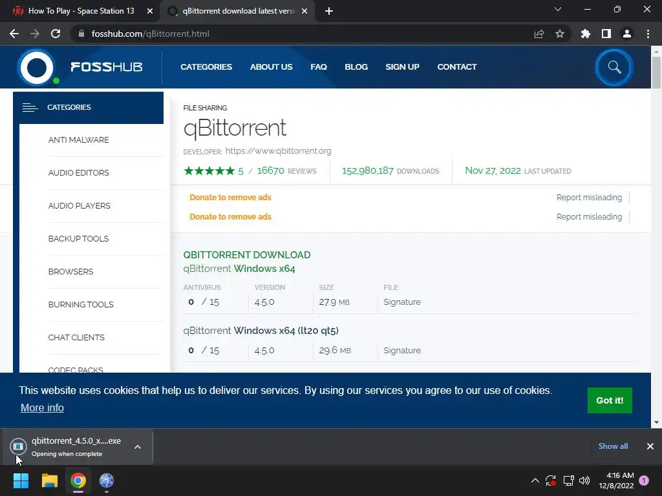Click the five-star rating
662x496 pixels.
[x=209, y=170]
